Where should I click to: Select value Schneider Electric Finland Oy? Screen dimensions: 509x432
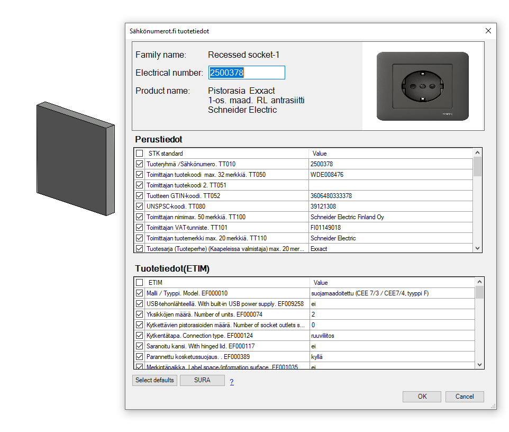point(347,217)
